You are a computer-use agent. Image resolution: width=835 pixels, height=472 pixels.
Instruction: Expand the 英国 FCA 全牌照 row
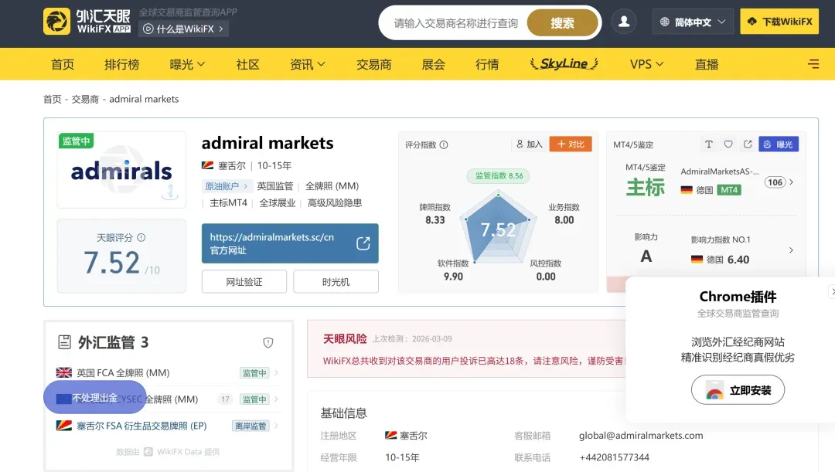tap(168, 373)
